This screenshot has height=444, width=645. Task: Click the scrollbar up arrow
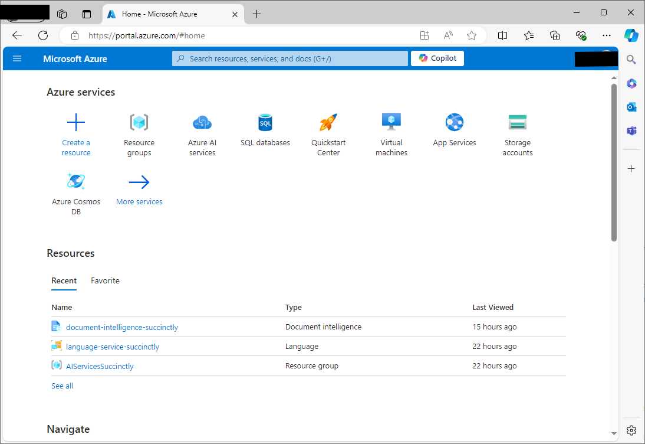point(614,77)
